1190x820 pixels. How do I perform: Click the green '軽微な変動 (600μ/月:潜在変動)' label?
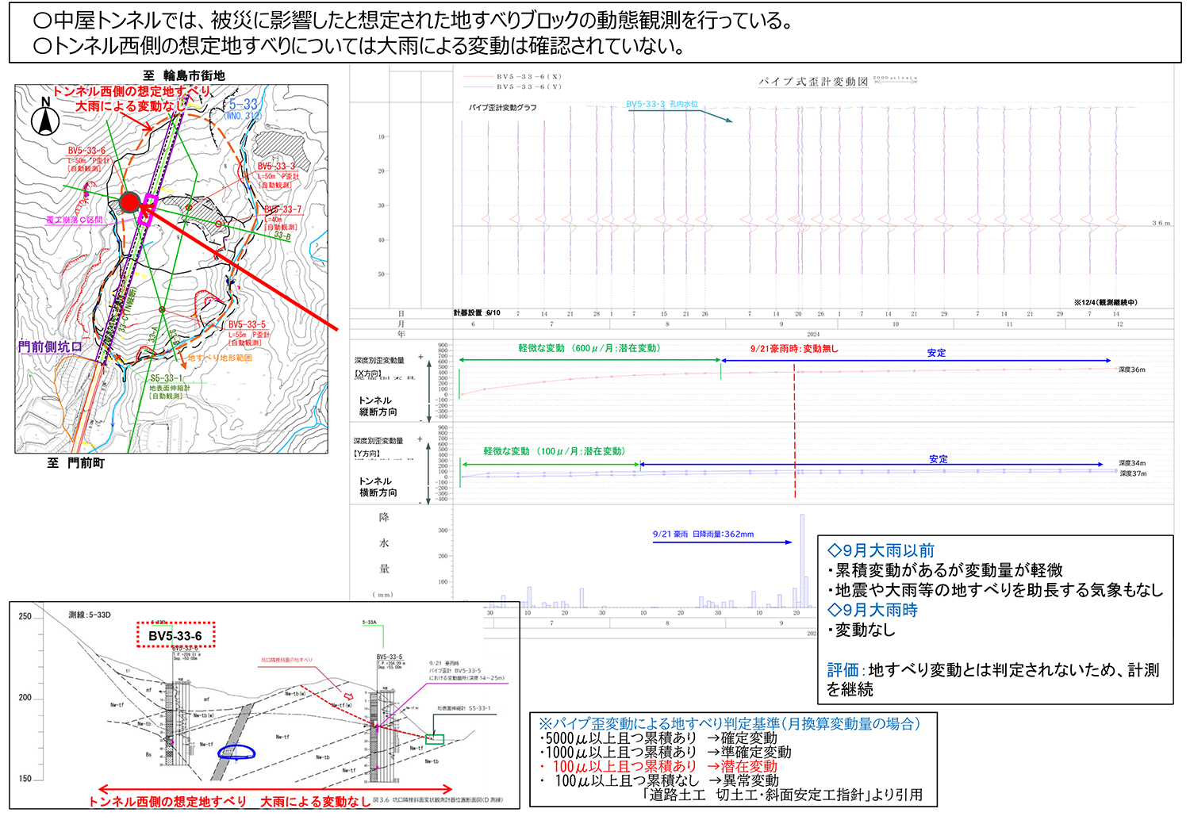click(589, 348)
